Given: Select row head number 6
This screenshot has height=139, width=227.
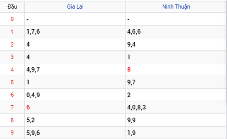Looking at the screenshot, I should (12, 95).
